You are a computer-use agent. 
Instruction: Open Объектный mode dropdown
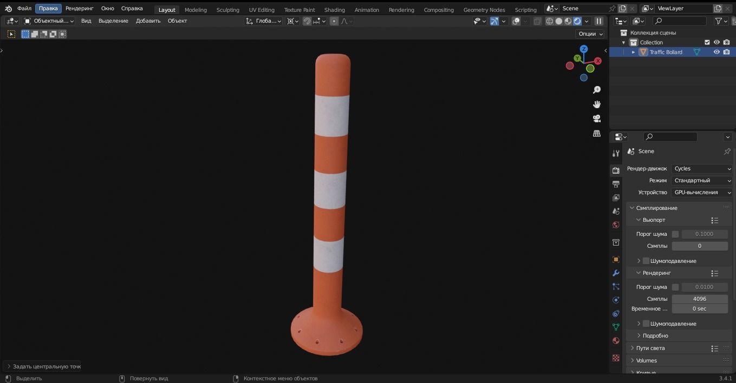click(x=49, y=21)
